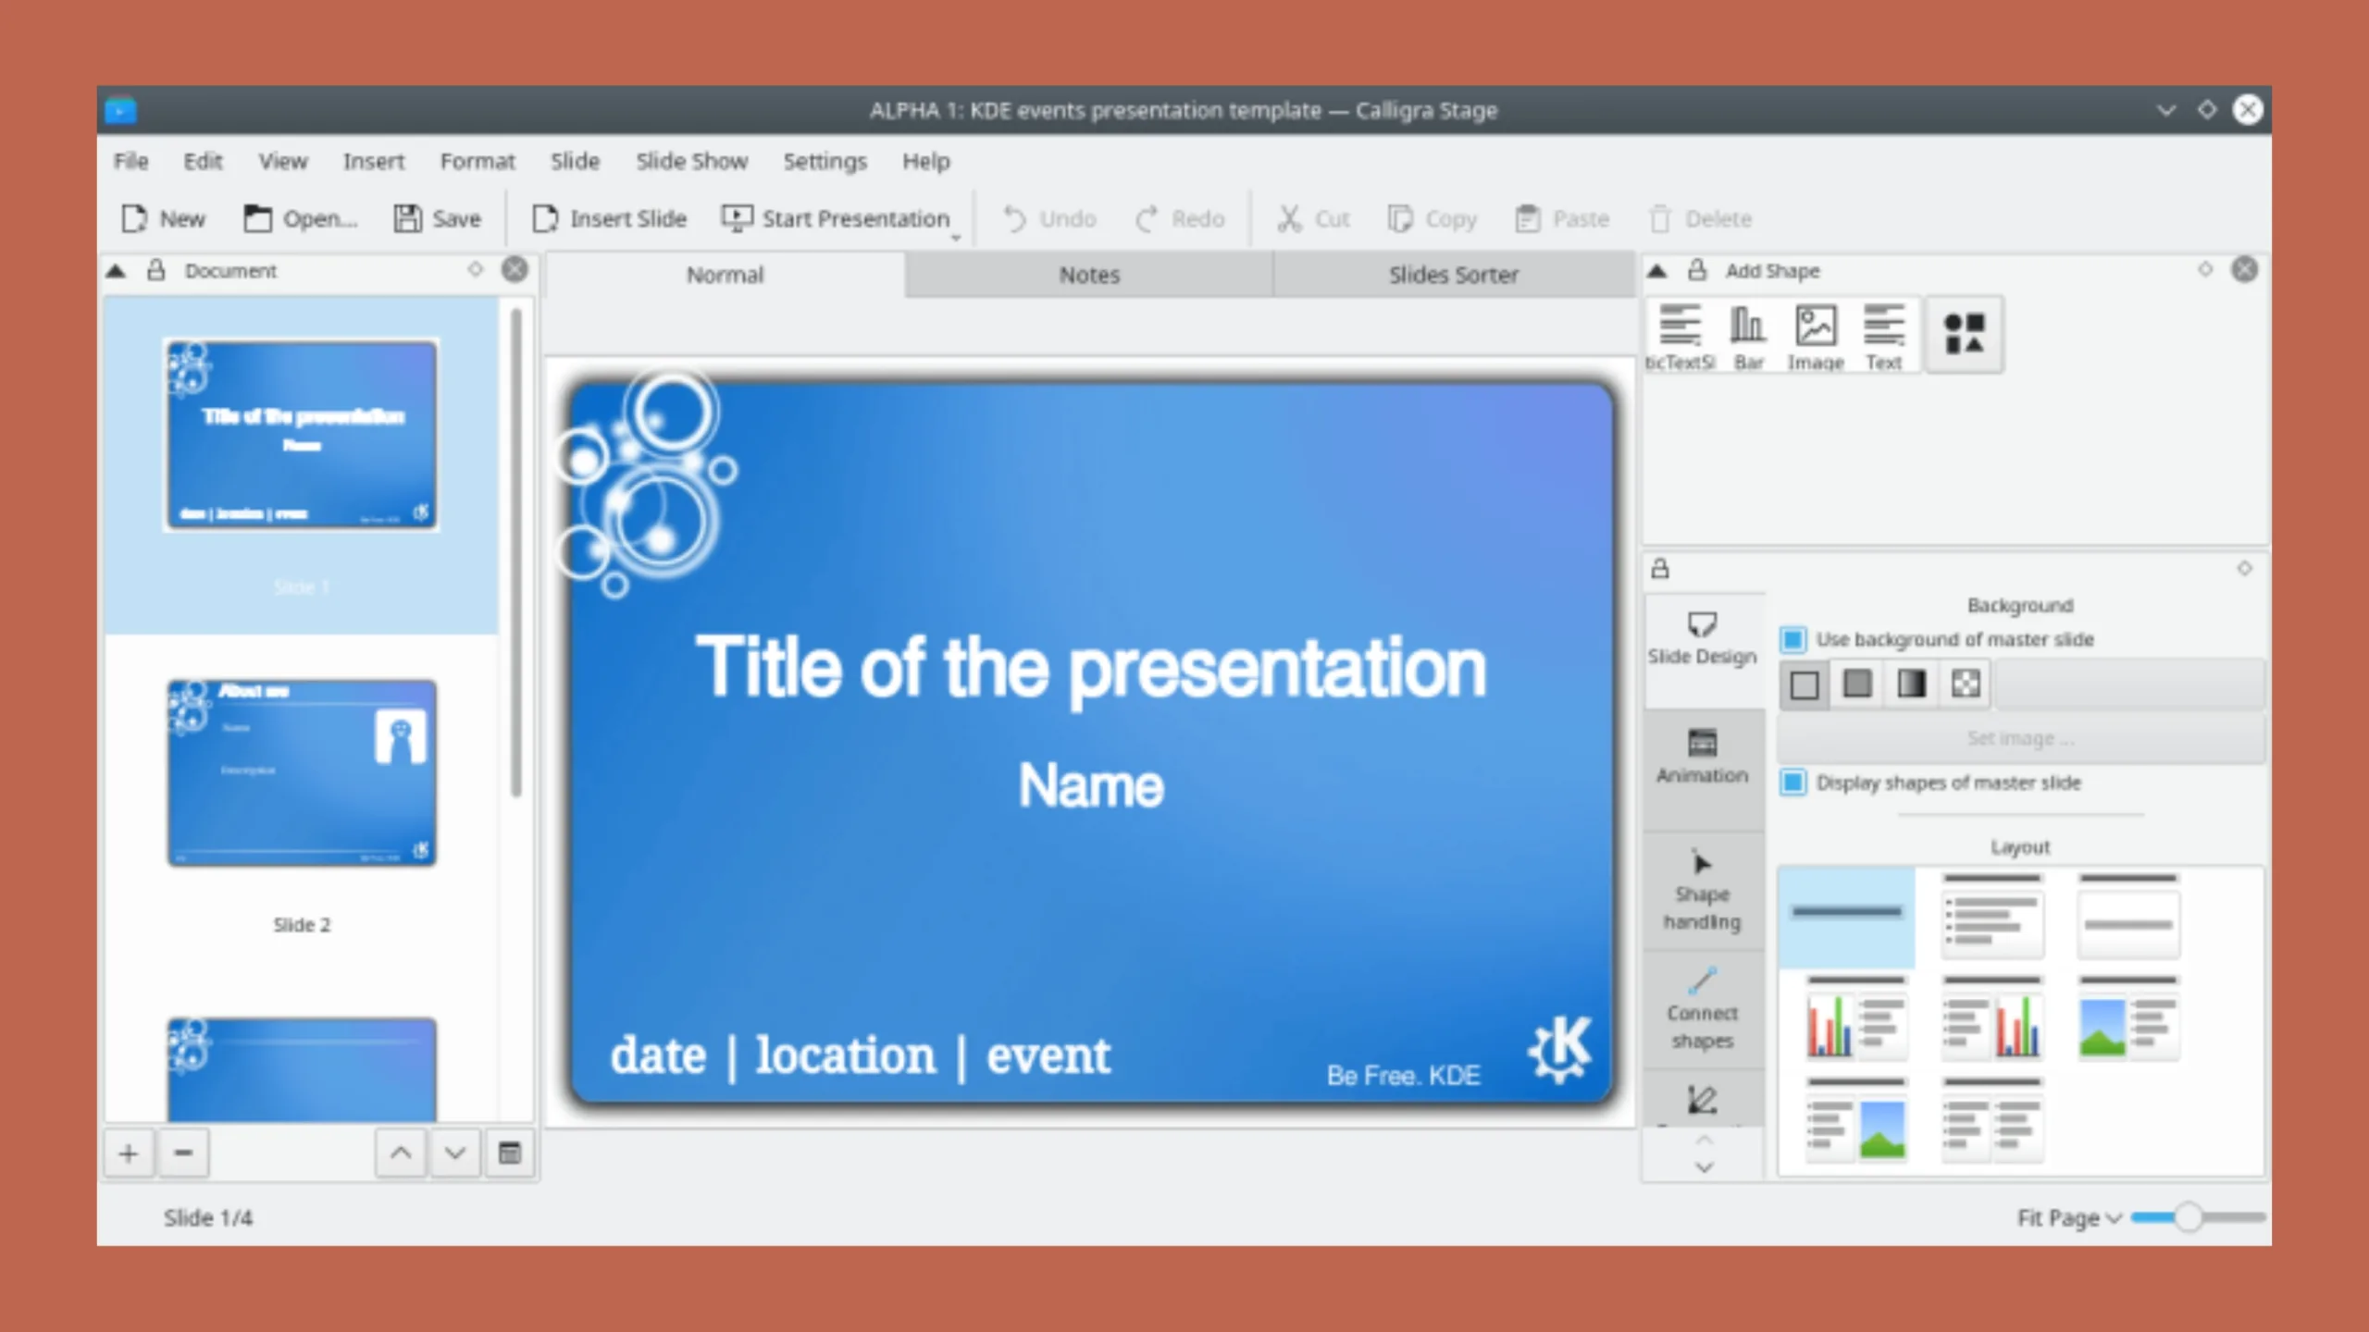The image size is (2369, 1332).
Task: Toggle the lock icon on Document docker
Action: coord(156,270)
